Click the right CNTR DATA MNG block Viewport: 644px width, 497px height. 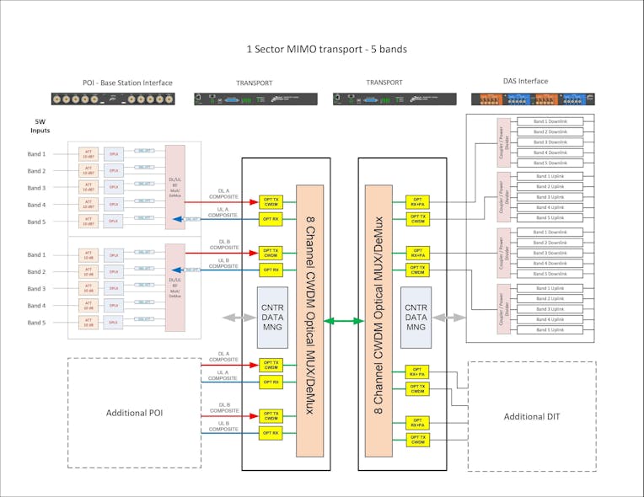(x=416, y=318)
